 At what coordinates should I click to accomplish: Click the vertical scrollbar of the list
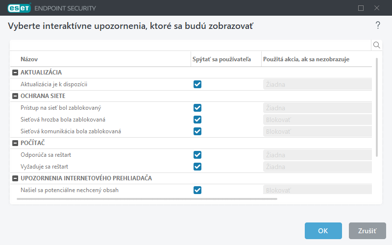click(x=376, y=107)
